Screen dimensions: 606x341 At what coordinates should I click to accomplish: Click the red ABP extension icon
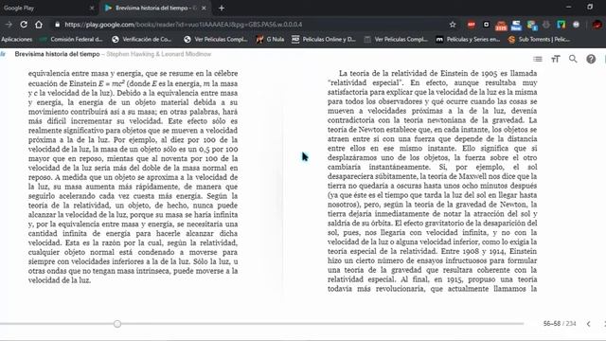[472, 25]
